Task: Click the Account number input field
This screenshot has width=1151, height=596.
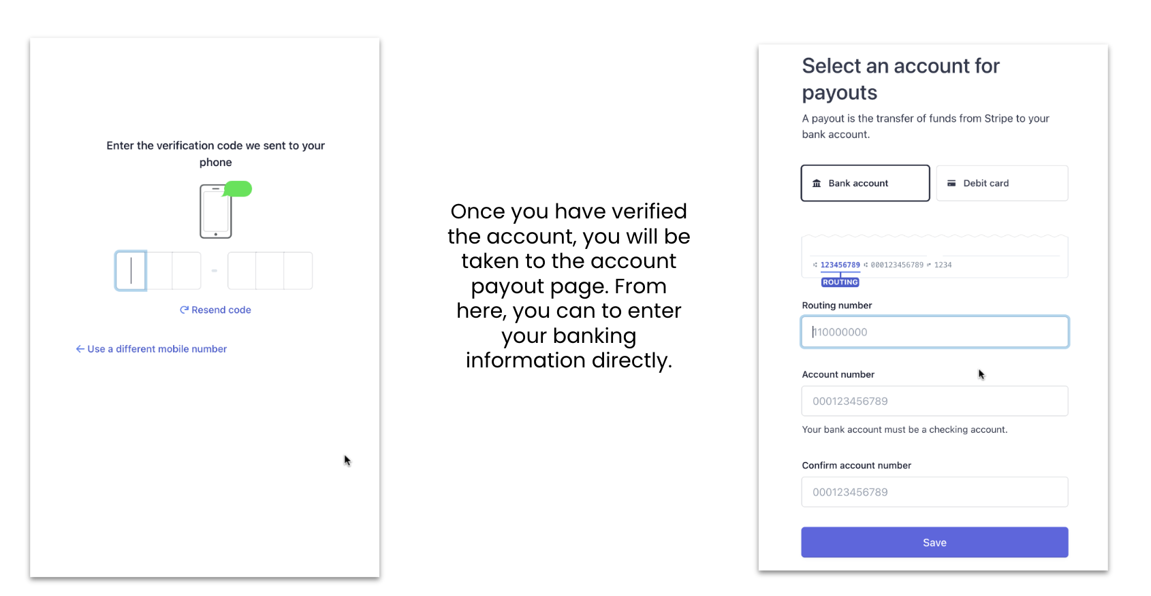Action: click(934, 401)
